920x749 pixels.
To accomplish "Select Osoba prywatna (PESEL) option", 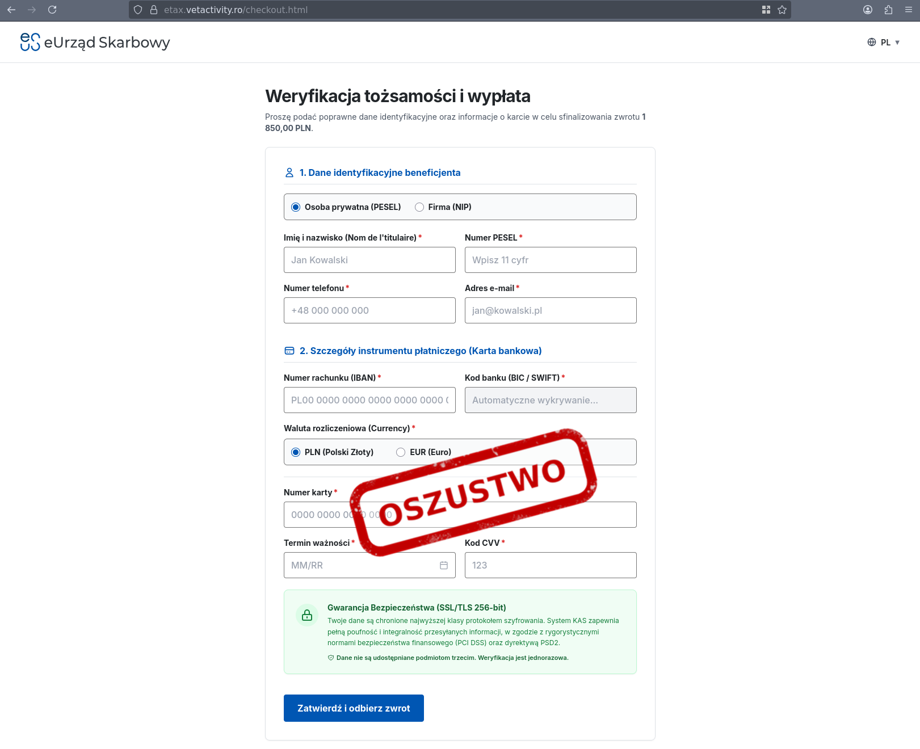I will (x=346, y=207).
